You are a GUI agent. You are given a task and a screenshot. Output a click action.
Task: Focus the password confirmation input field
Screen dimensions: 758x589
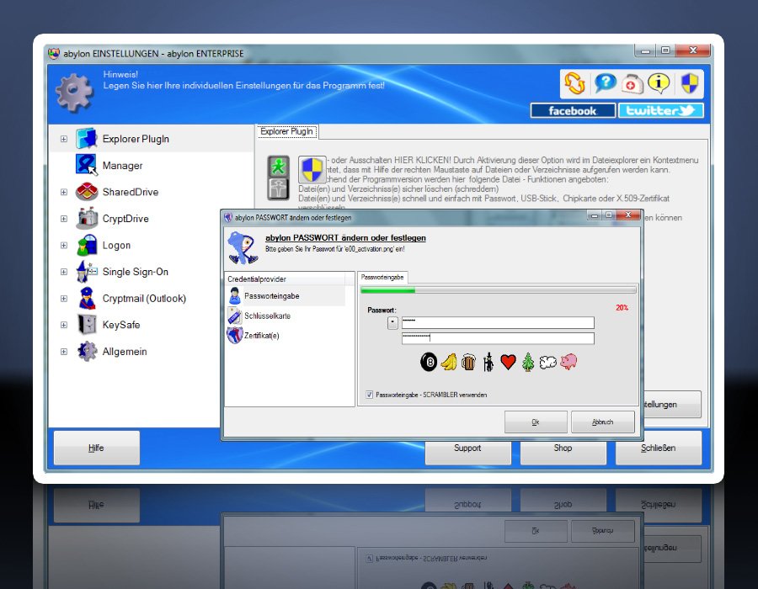point(498,338)
